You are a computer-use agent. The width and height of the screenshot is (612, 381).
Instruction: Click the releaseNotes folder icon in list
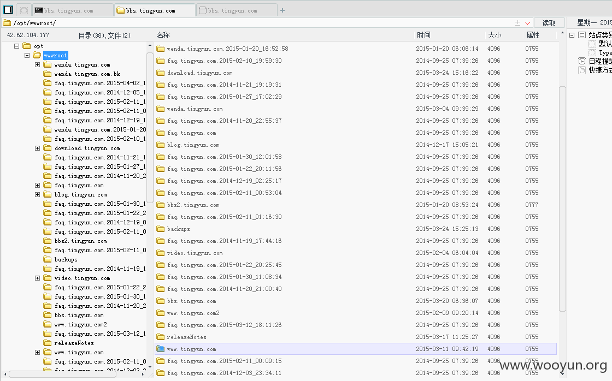coord(161,337)
